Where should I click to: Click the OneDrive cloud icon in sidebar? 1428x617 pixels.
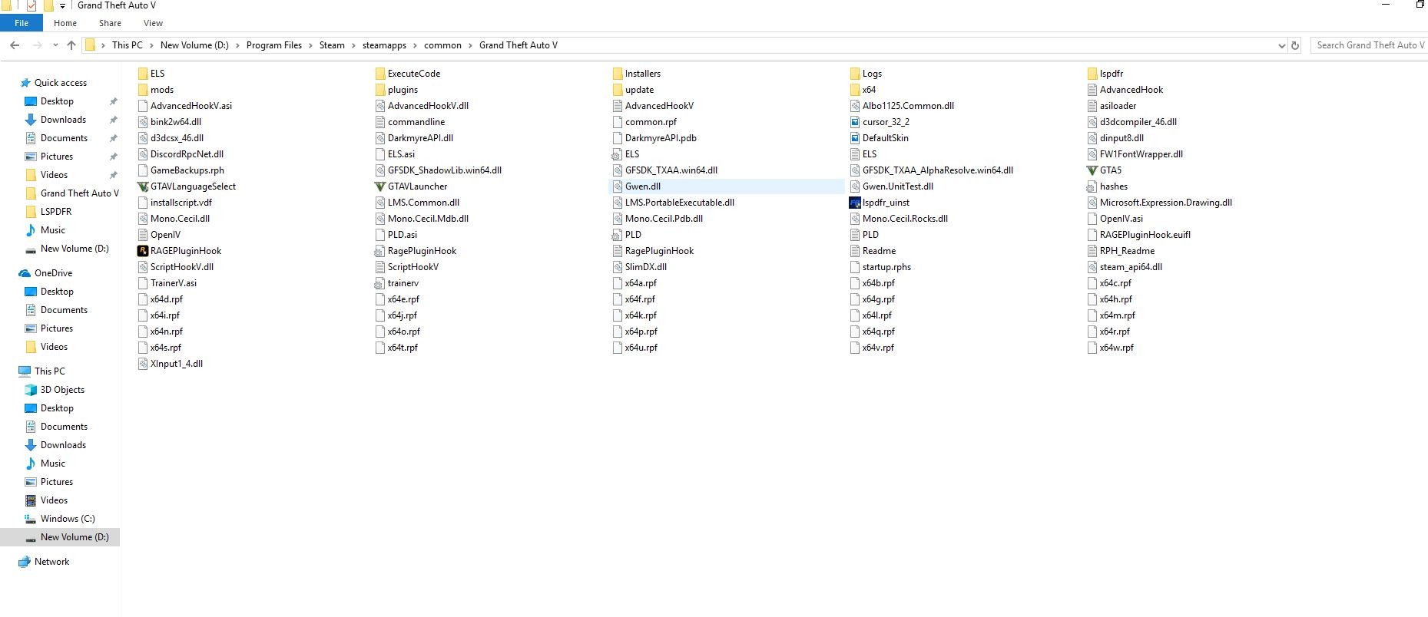tap(25, 273)
